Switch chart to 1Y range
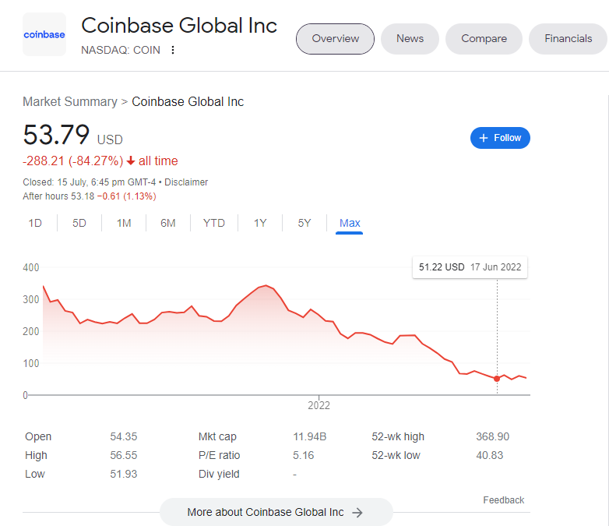The image size is (609, 526). click(260, 223)
